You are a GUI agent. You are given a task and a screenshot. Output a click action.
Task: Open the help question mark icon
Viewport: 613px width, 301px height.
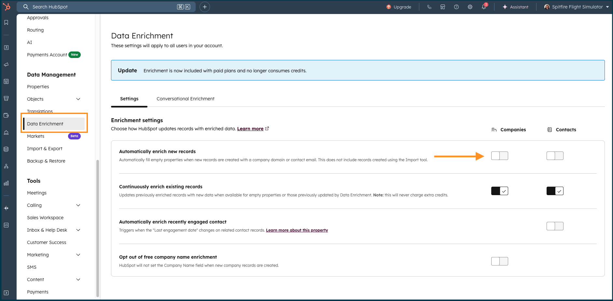(x=456, y=7)
